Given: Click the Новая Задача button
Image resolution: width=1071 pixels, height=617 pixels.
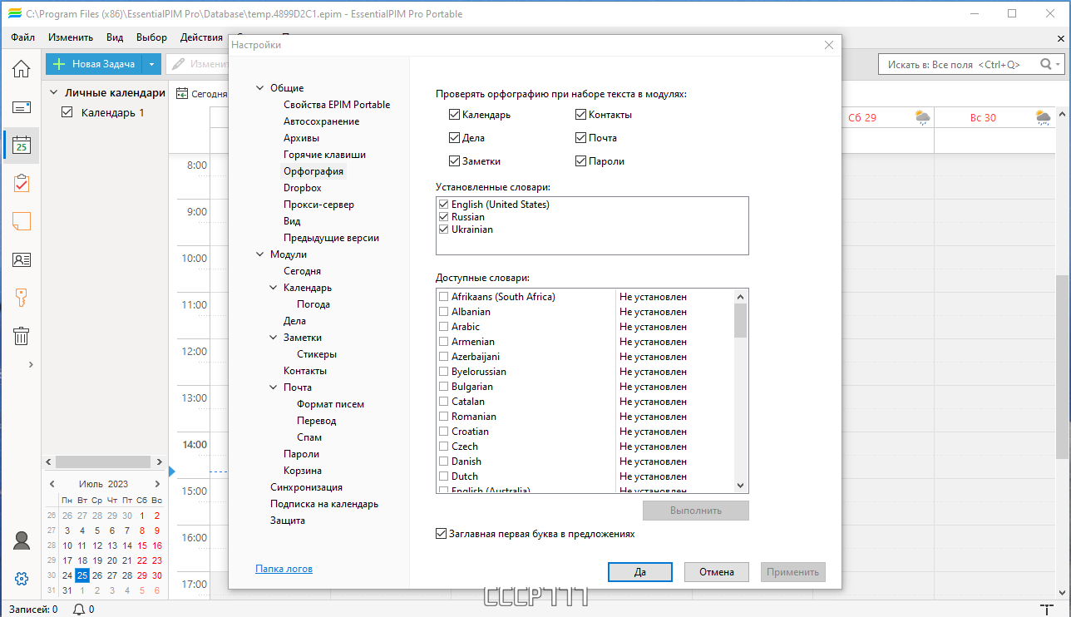Looking at the screenshot, I should tap(93, 64).
